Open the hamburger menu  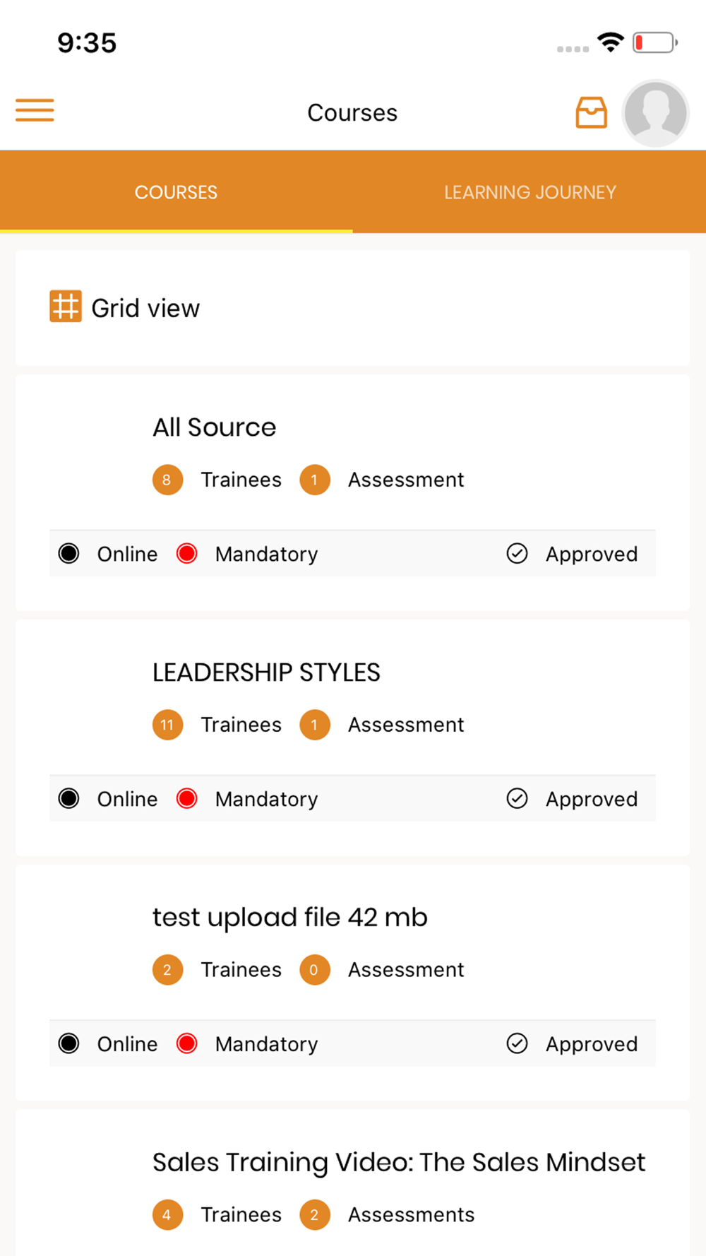click(35, 111)
